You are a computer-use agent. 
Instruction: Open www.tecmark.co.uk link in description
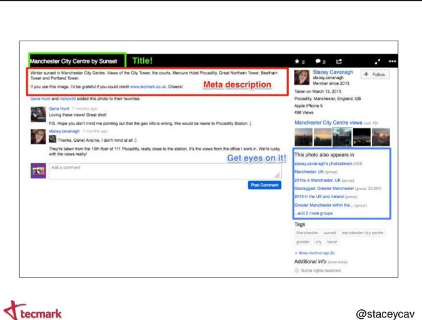tap(148, 87)
